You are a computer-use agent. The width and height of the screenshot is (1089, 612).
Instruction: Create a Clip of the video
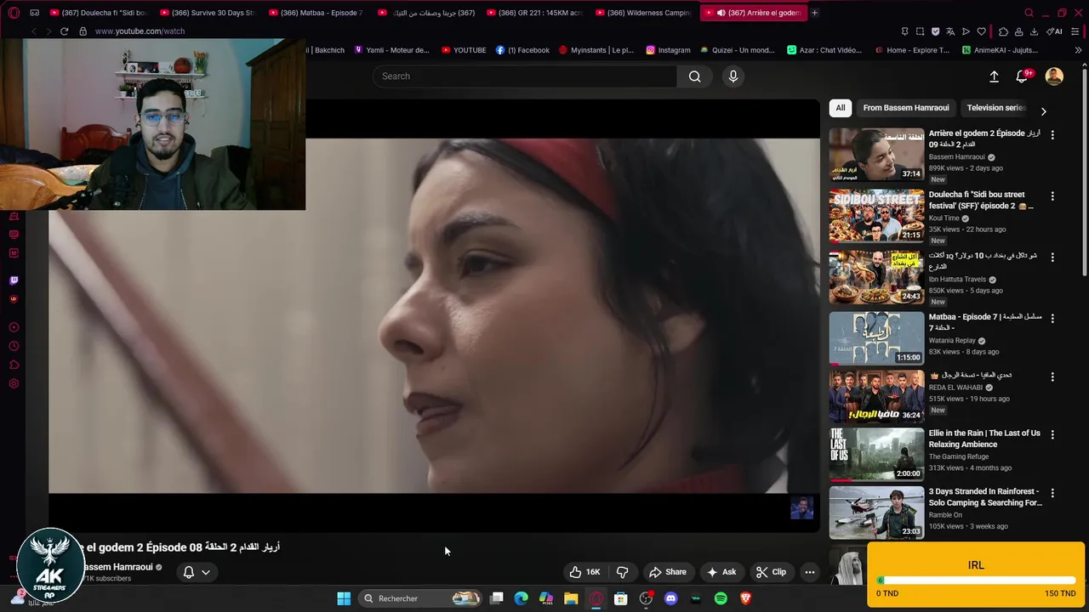(771, 572)
